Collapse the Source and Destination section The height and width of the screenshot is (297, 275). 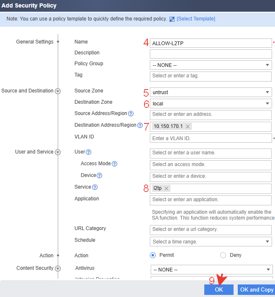click(x=58, y=91)
